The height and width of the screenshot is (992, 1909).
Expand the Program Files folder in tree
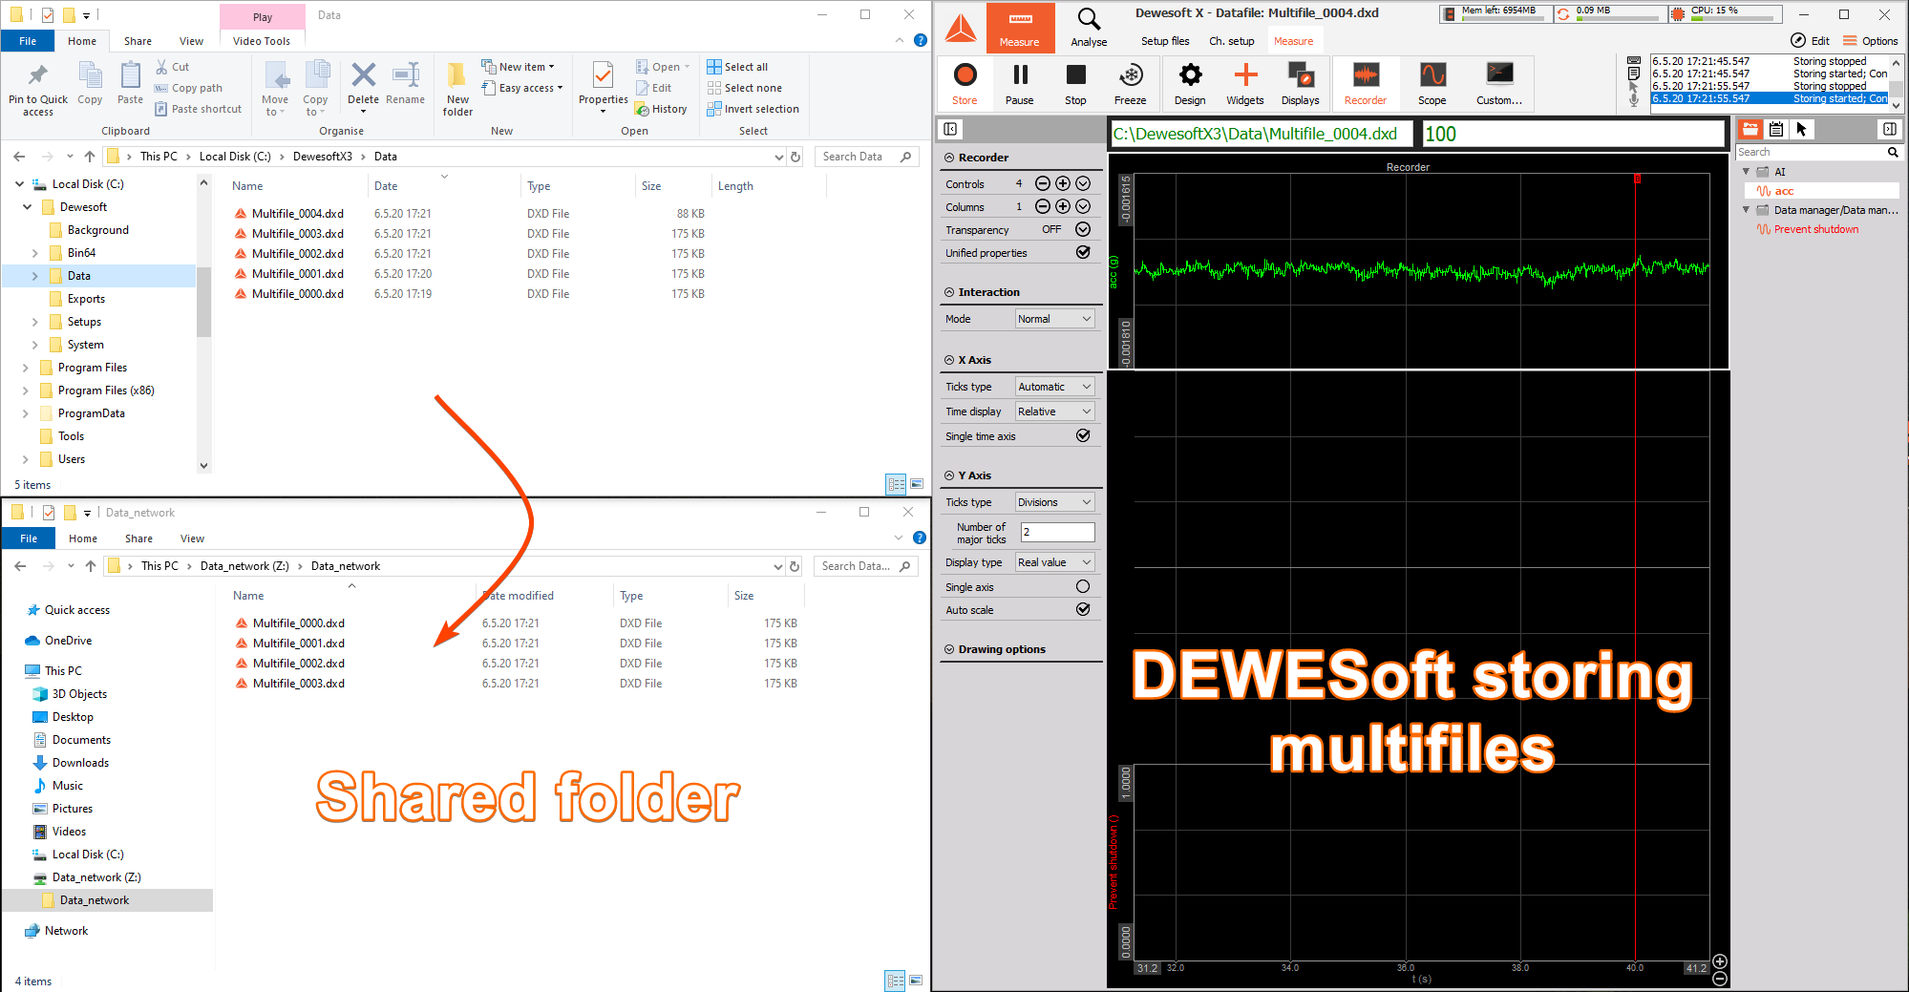(26, 368)
